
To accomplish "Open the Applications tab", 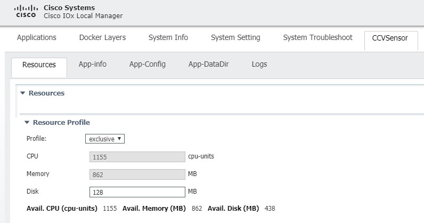I will (x=37, y=37).
